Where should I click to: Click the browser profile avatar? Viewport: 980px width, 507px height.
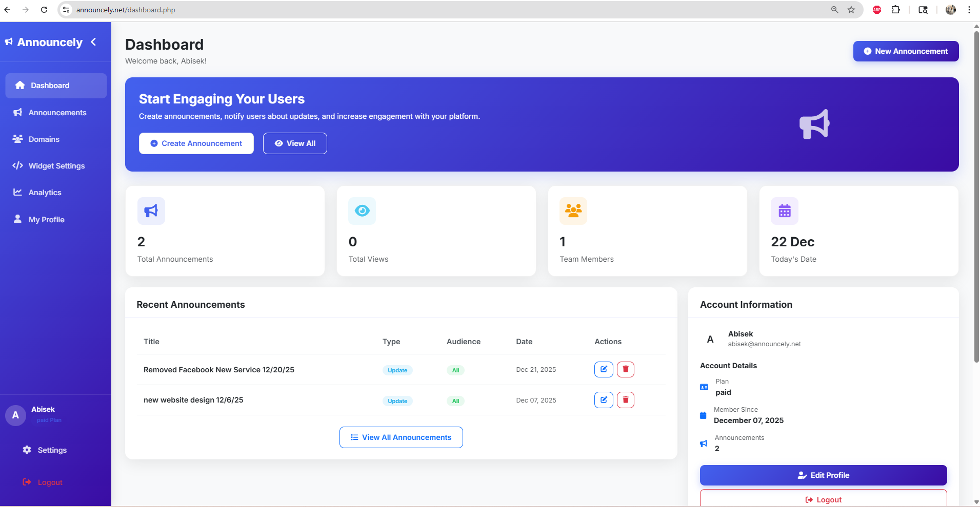tap(951, 10)
